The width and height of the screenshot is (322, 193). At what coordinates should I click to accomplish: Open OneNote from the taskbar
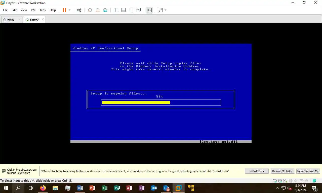(x=142, y=188)
